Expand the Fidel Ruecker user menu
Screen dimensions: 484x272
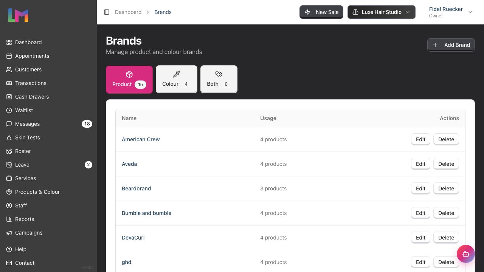pos(451,12)
